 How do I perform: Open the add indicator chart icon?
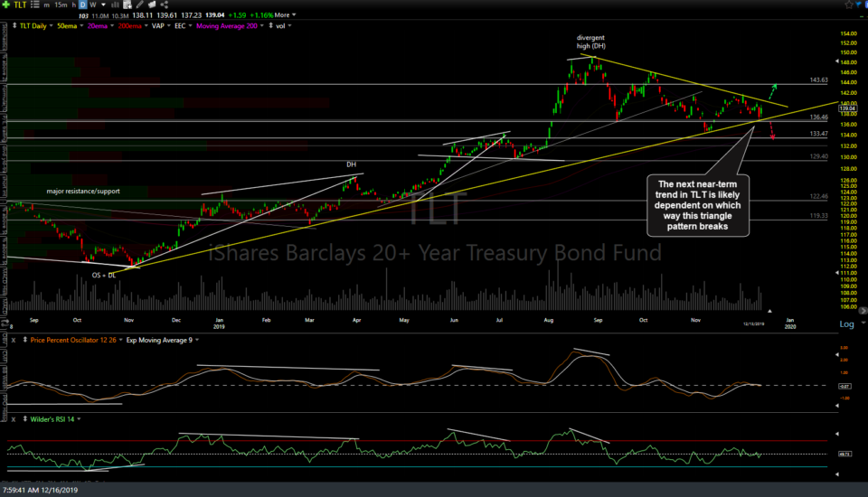point(127,5)
